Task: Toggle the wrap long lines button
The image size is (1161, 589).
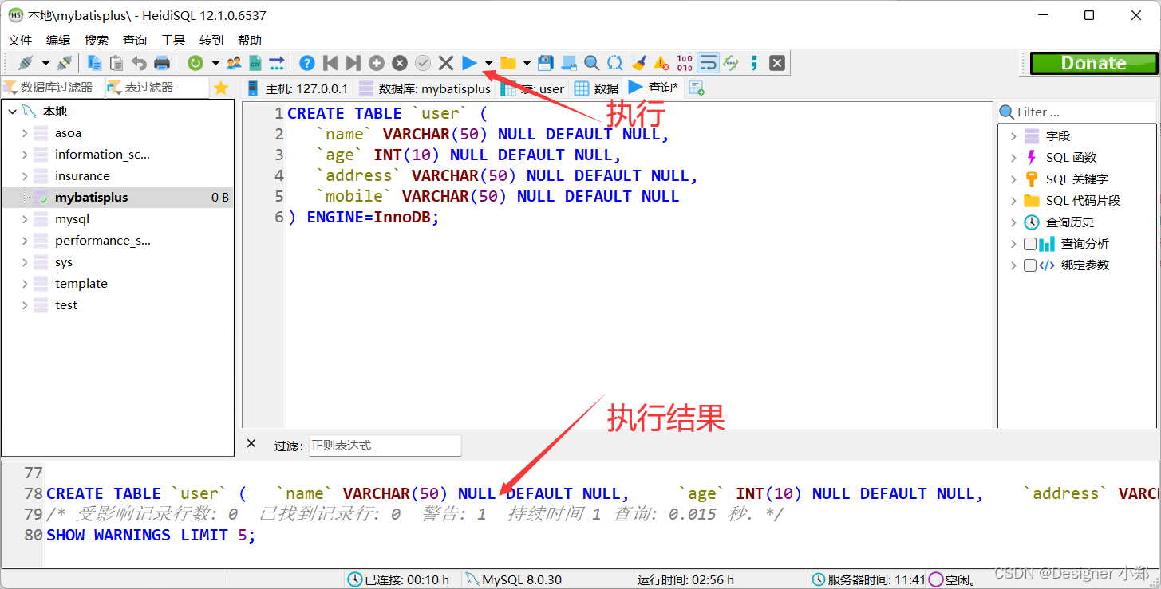Action: (x=708, y=63)
